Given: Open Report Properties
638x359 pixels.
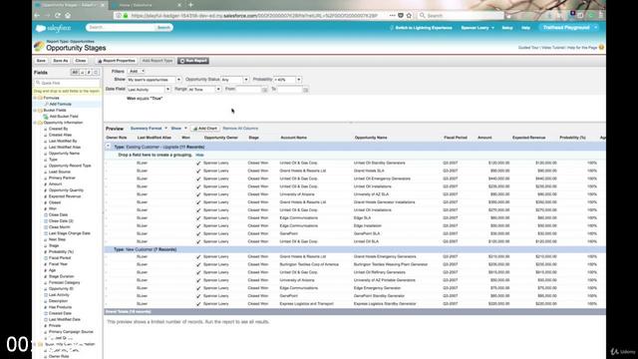Looking at the screenshot, I should click(x=117, y=61).
